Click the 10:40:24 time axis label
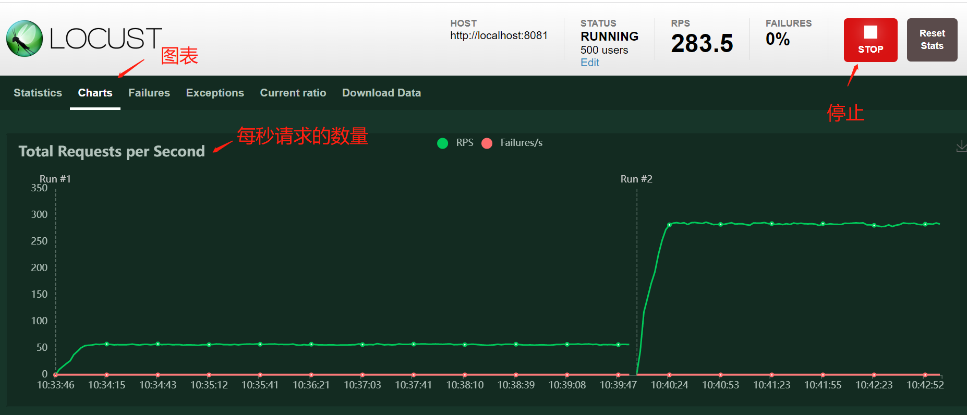The height and width of the screenshot is (415, 967). 670,385
